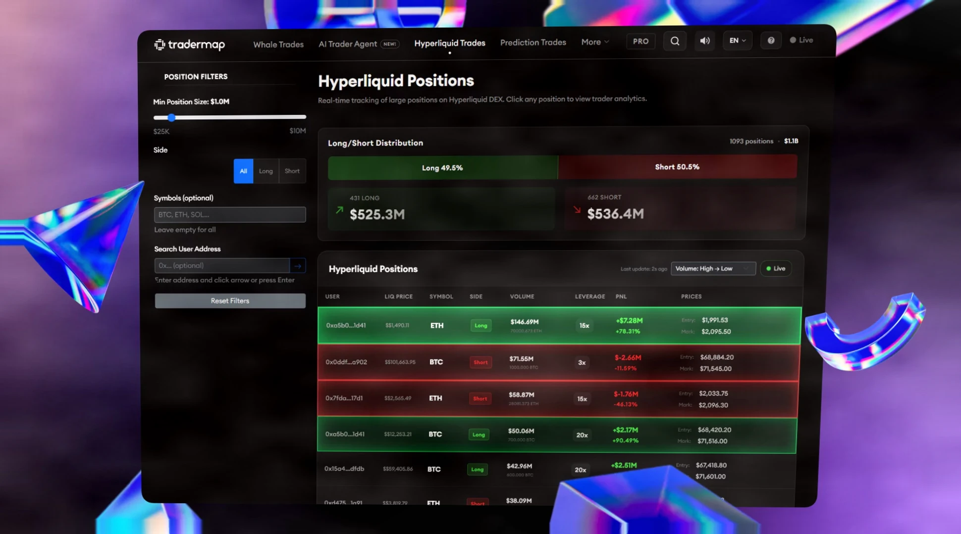Click the +$2.17M PNL value

click(x=625, y=430)
